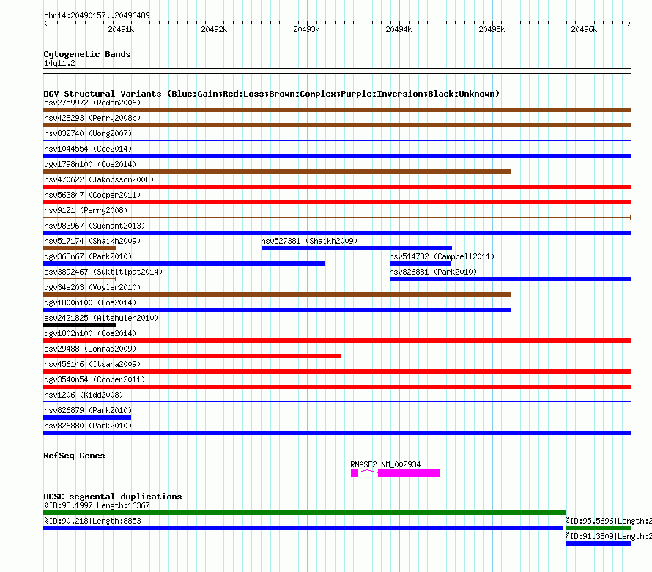Click nsv9121 (Perry2008) label
This screenshot has width=652, height=572.
pyautogui.click(x=86, y=210)
